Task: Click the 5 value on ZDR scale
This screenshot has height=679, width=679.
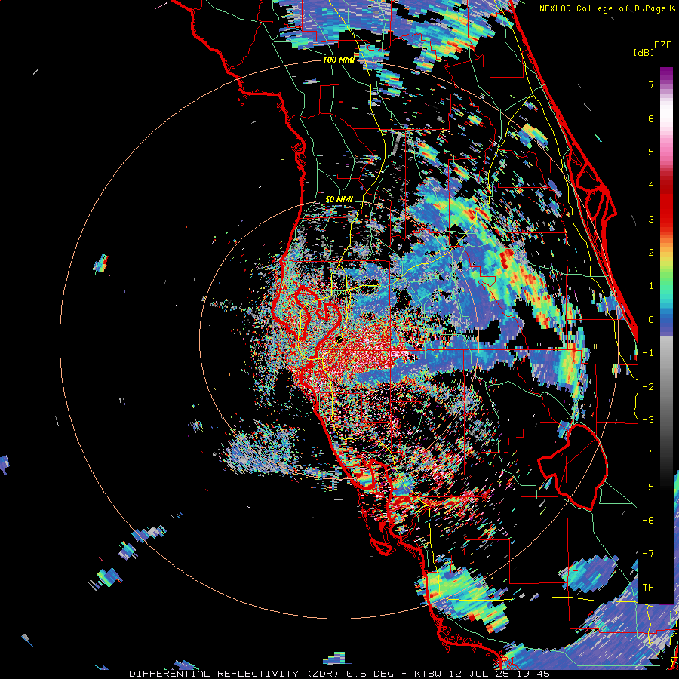Action: tap(651, 152)
